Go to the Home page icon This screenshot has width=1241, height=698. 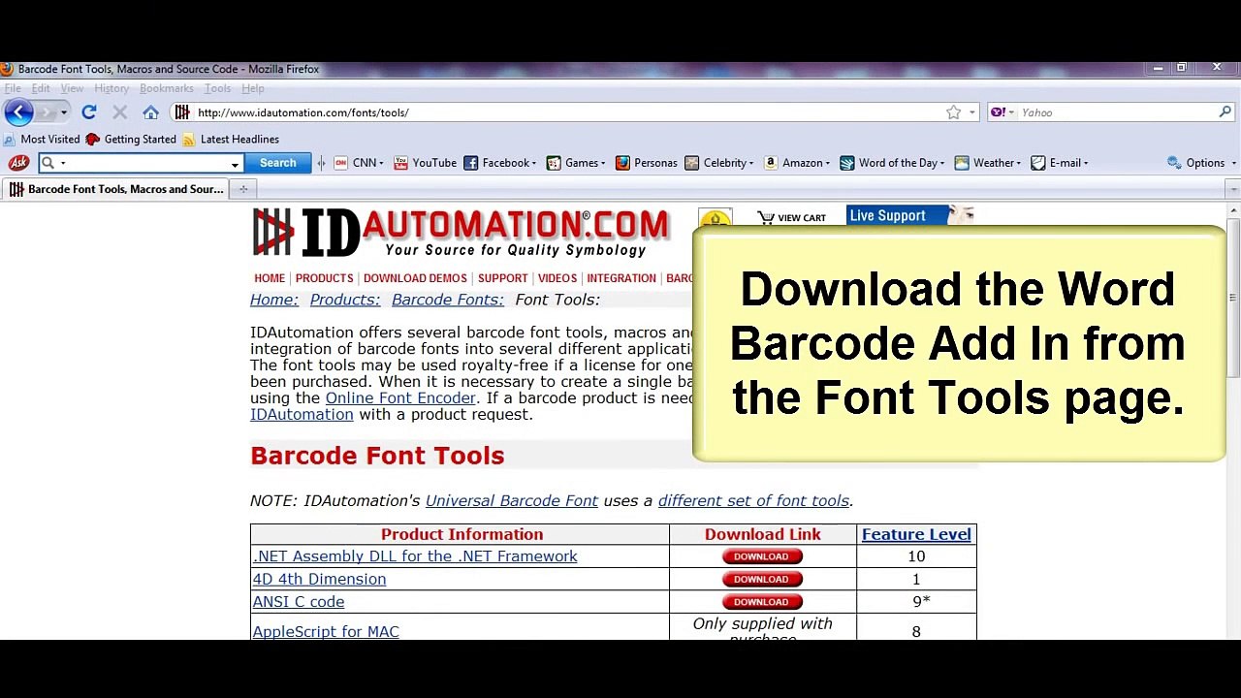(150, 112)
